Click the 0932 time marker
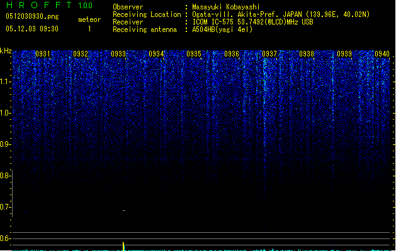 click(x=81, y=54)
